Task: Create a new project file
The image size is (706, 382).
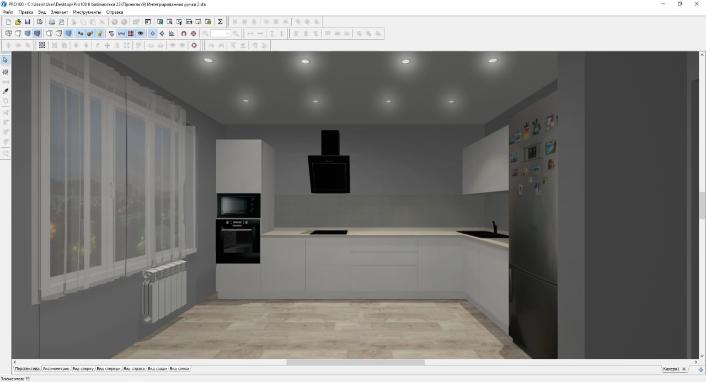Action: tap(8, 22)
